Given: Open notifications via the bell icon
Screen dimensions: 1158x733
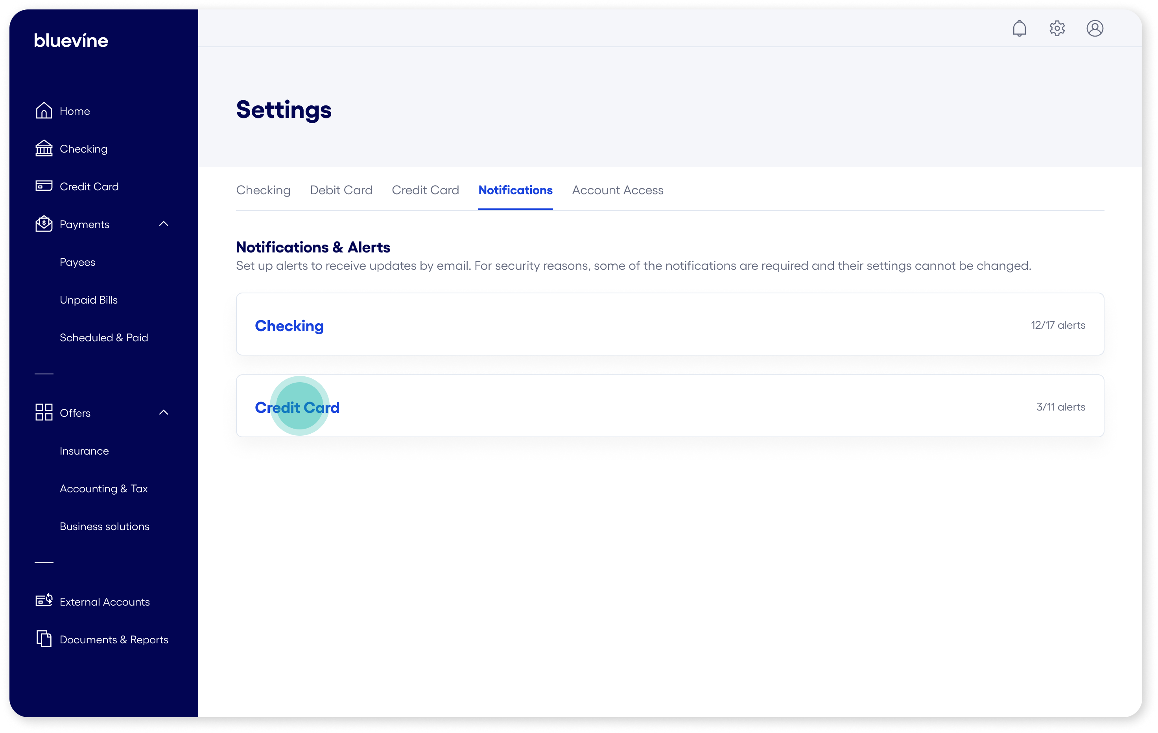Looking at the screenshot, I should (1020, 28).
